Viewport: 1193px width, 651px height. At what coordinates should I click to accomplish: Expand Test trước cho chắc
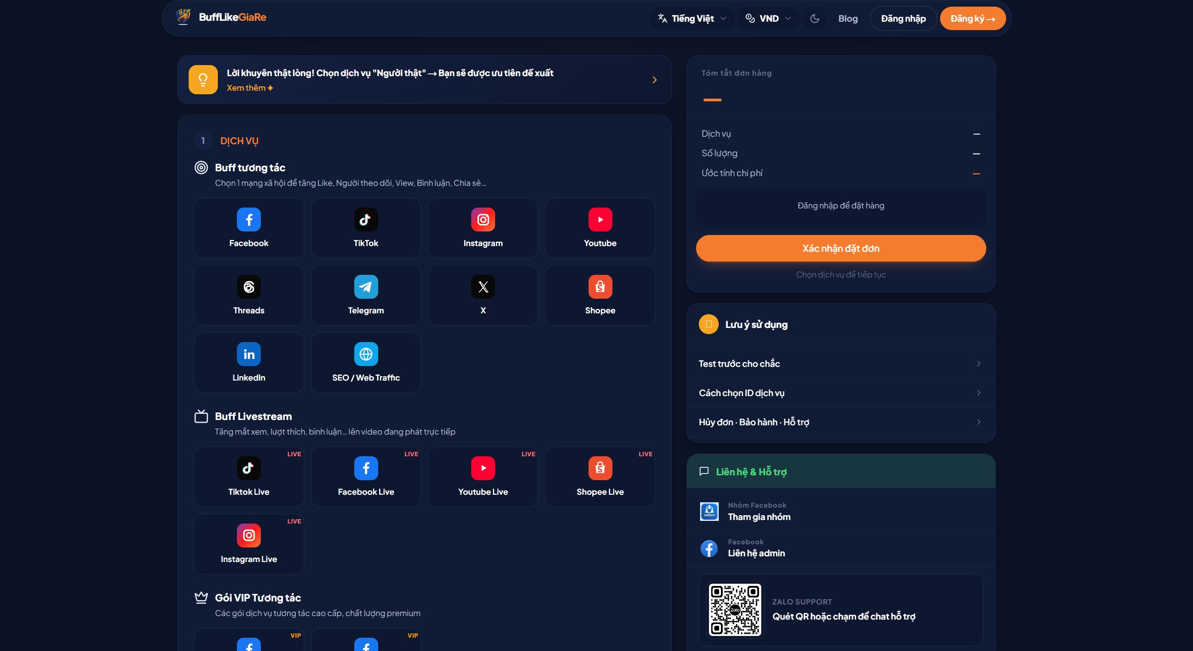pyautogui.click(x=841, y=364)
